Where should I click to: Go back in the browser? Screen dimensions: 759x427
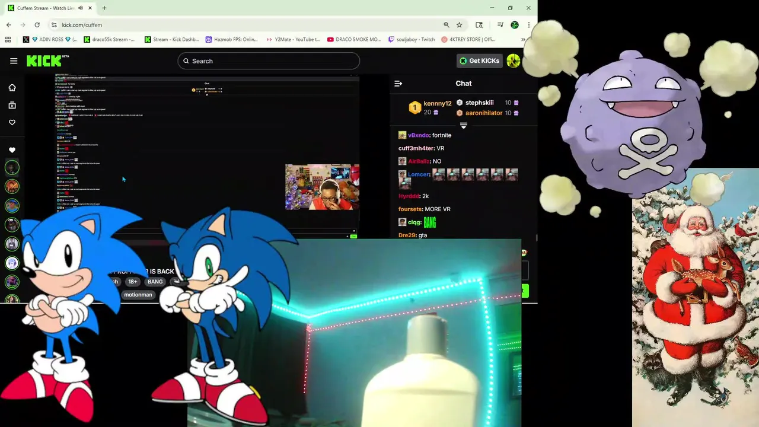click(x=9, y=25)
